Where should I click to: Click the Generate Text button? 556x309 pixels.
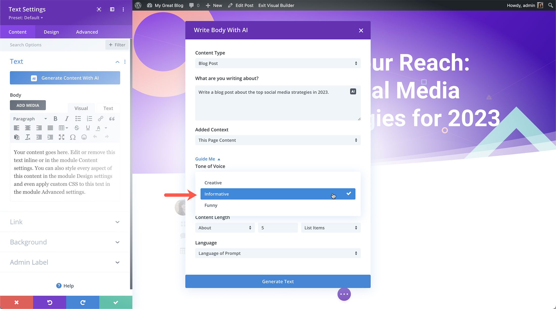(278, 281)
